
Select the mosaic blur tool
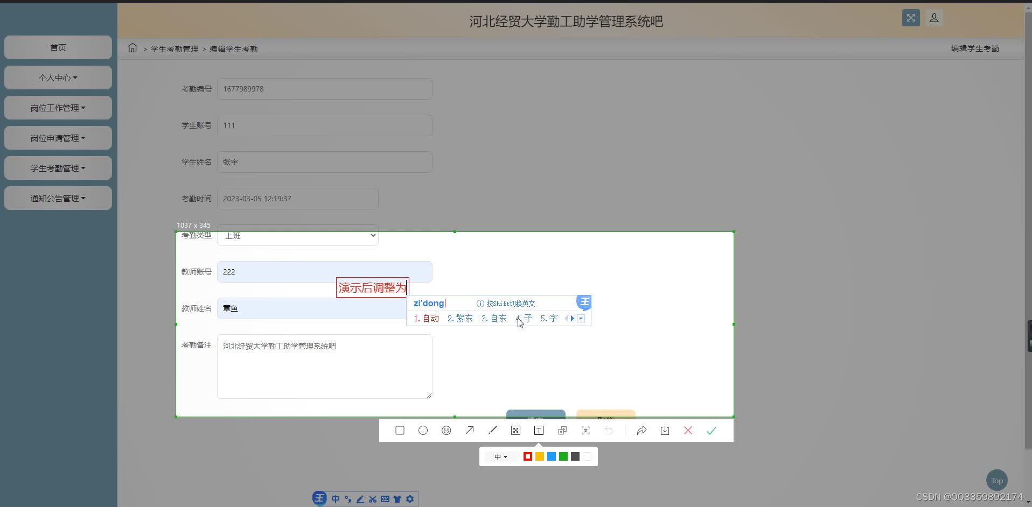click(515, 431)
